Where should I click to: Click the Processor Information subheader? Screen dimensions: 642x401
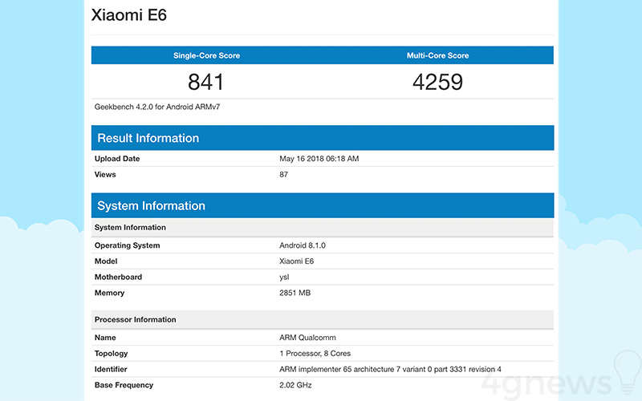[x=323, y=319]
